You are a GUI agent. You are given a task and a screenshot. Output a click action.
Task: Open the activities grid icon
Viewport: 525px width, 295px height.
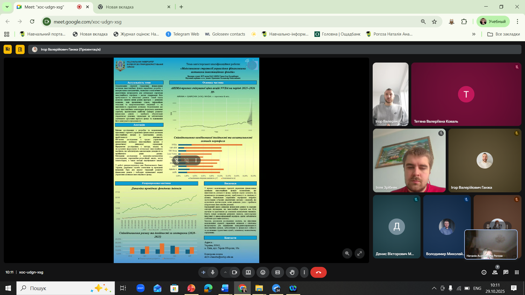pos(517,272)
